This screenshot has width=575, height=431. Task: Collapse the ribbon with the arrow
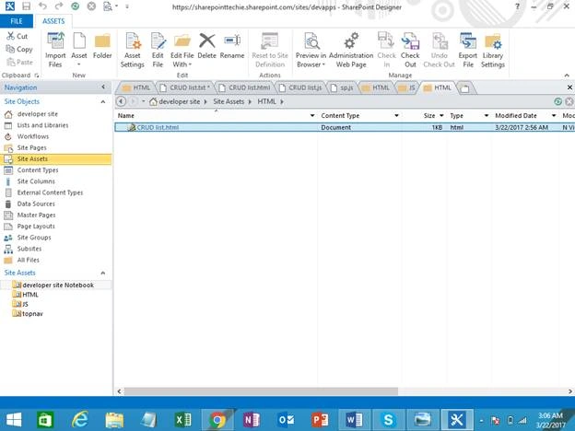(567, 76)
